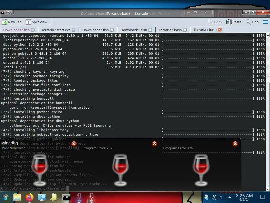Click 'python-cairo-1.26.0-1-x86_64' package line

point(32,49)
